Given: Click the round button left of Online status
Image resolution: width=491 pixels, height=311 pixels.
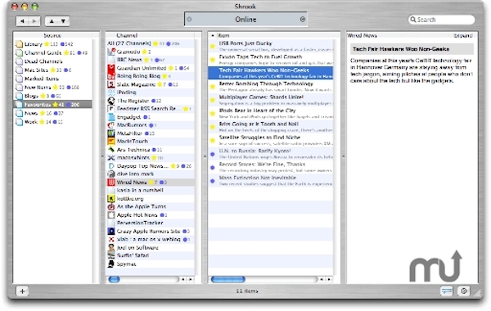Looking at the screenshot, I should [x=189, y=20].
